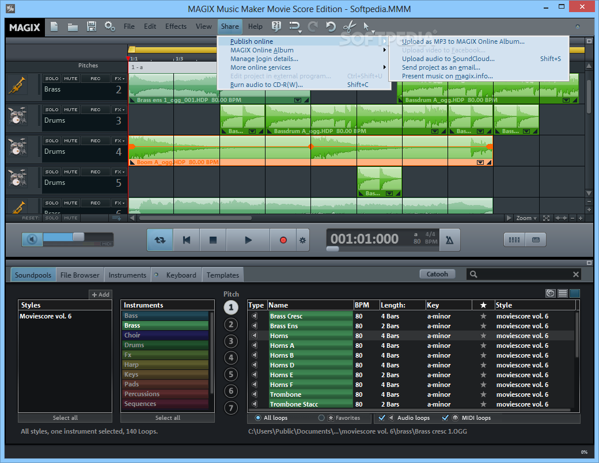Switch to File Browser tab
The width and height of the screenshot is (599, 463).
click(x=80, y=275)
